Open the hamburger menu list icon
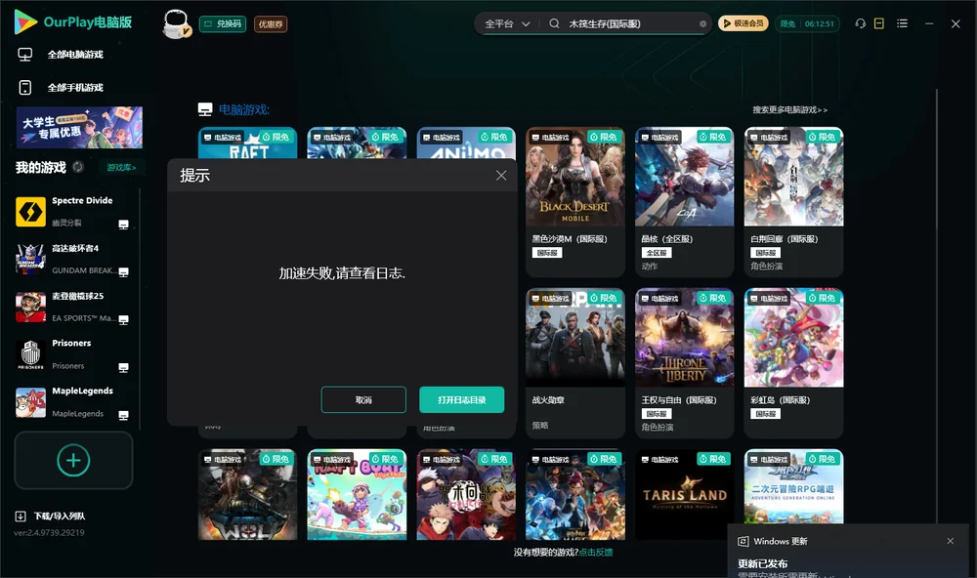 [x=902, y=23]
